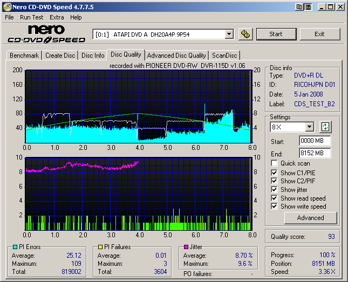Viewport: 348px width, 282px height.
Task: Click the Start button
Action: pyautogui.click(x=276, y=34)
